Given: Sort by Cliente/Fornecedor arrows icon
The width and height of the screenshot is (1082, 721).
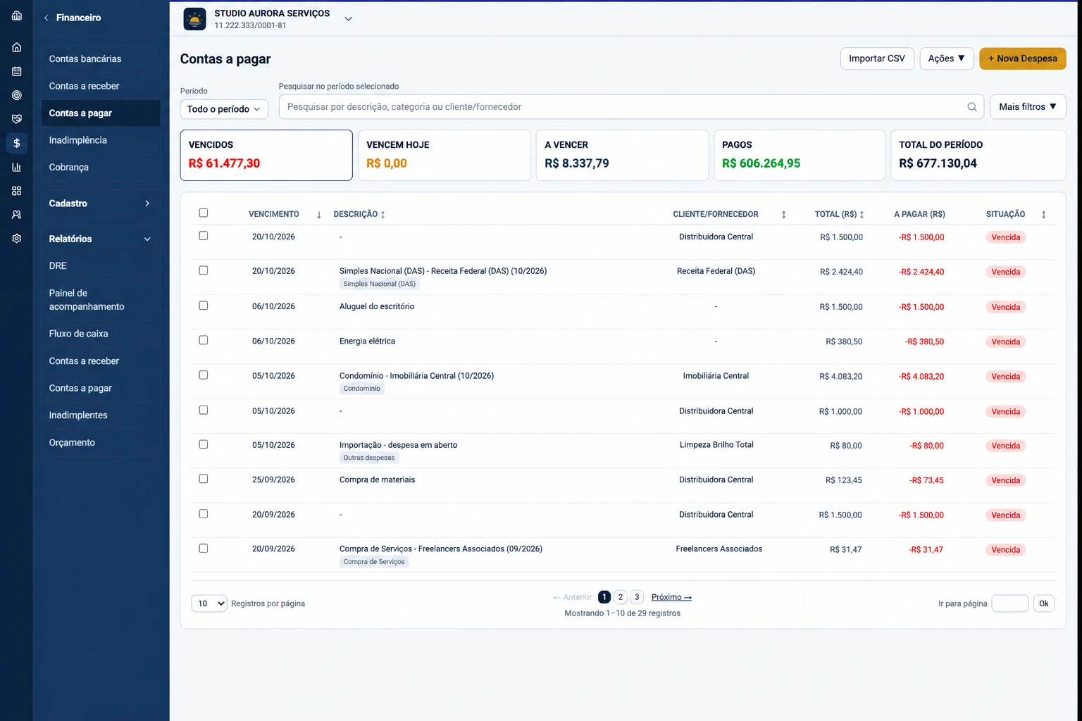Looking at the screenshot, I should tap(783, 215).
